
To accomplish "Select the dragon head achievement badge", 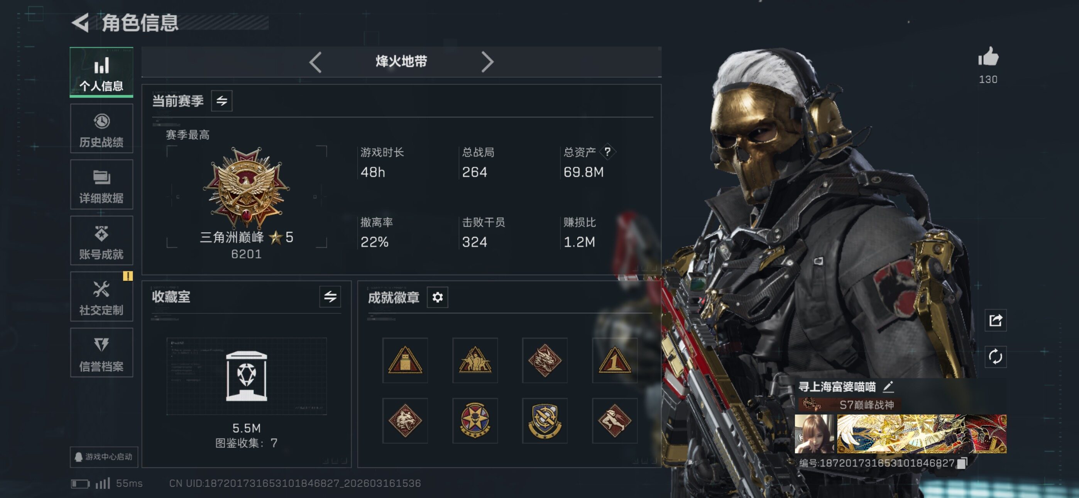I will coord(545,360).
